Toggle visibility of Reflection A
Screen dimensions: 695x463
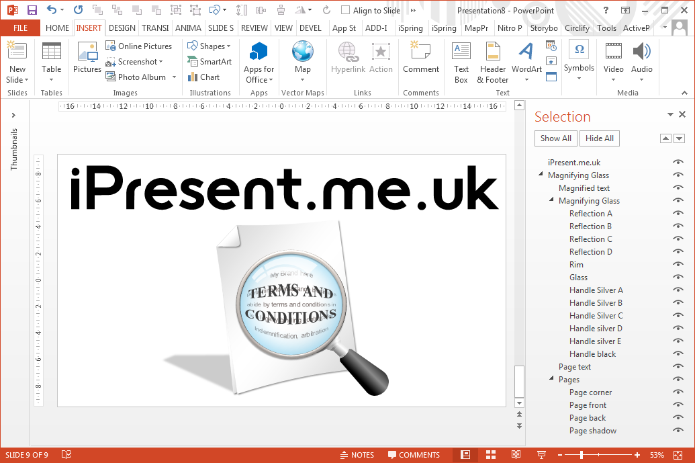pyautogui.click(x=678, y=213)
